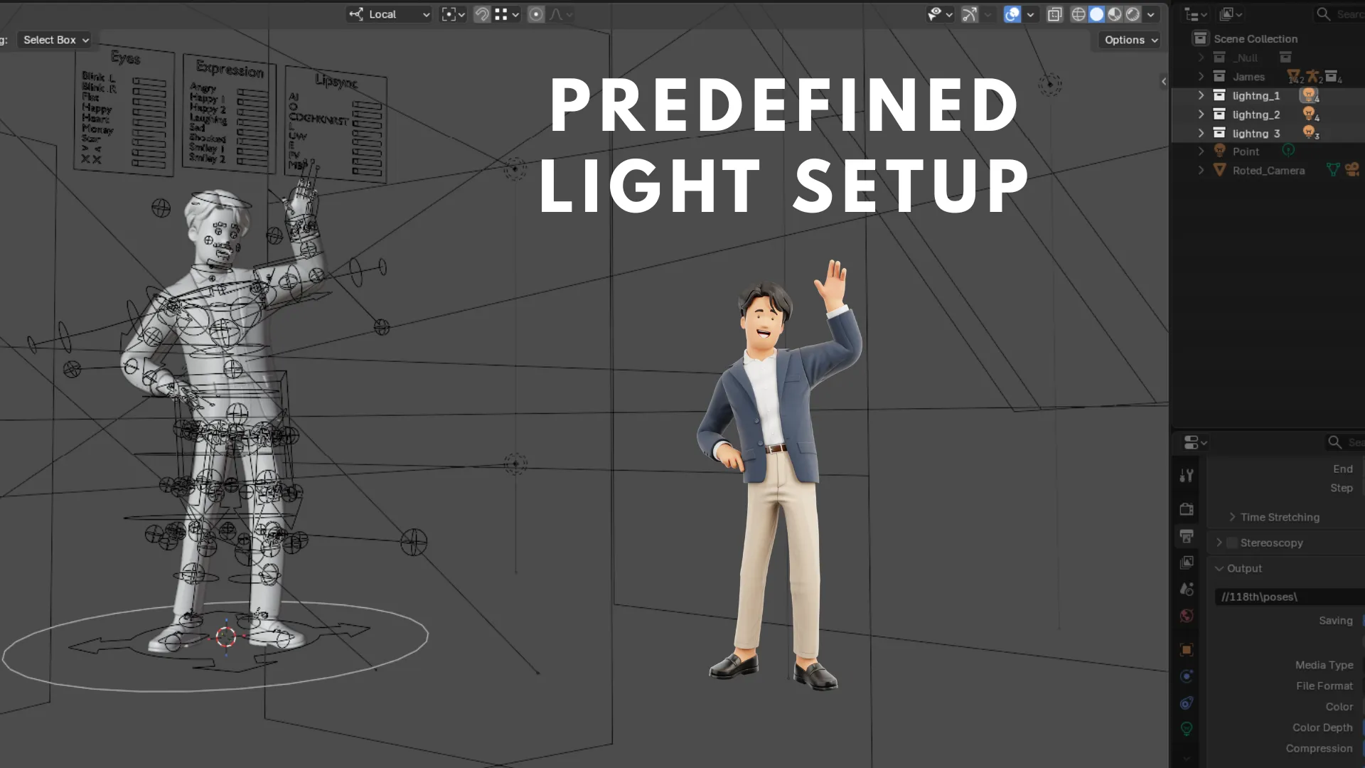Toggle X-ray mode icon

[x=1055, y=14]
